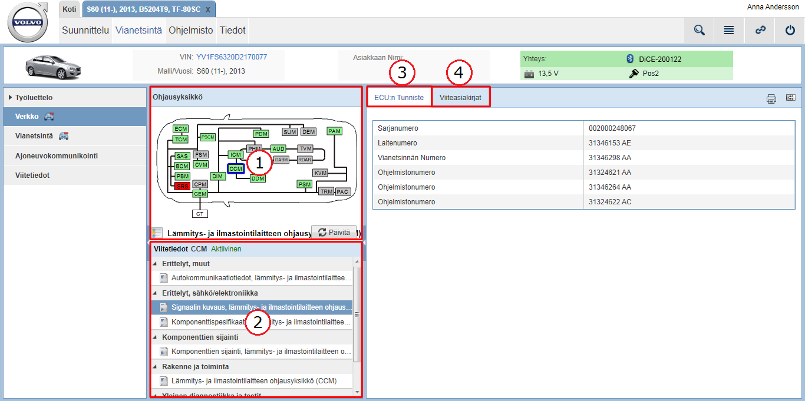Select the PSM node in diagram
The image size is (805, 401).
[x=305, y=184]
